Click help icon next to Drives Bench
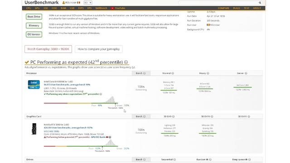Image resolution: width=290 pixels, height=163 pixels. (145, 159)
